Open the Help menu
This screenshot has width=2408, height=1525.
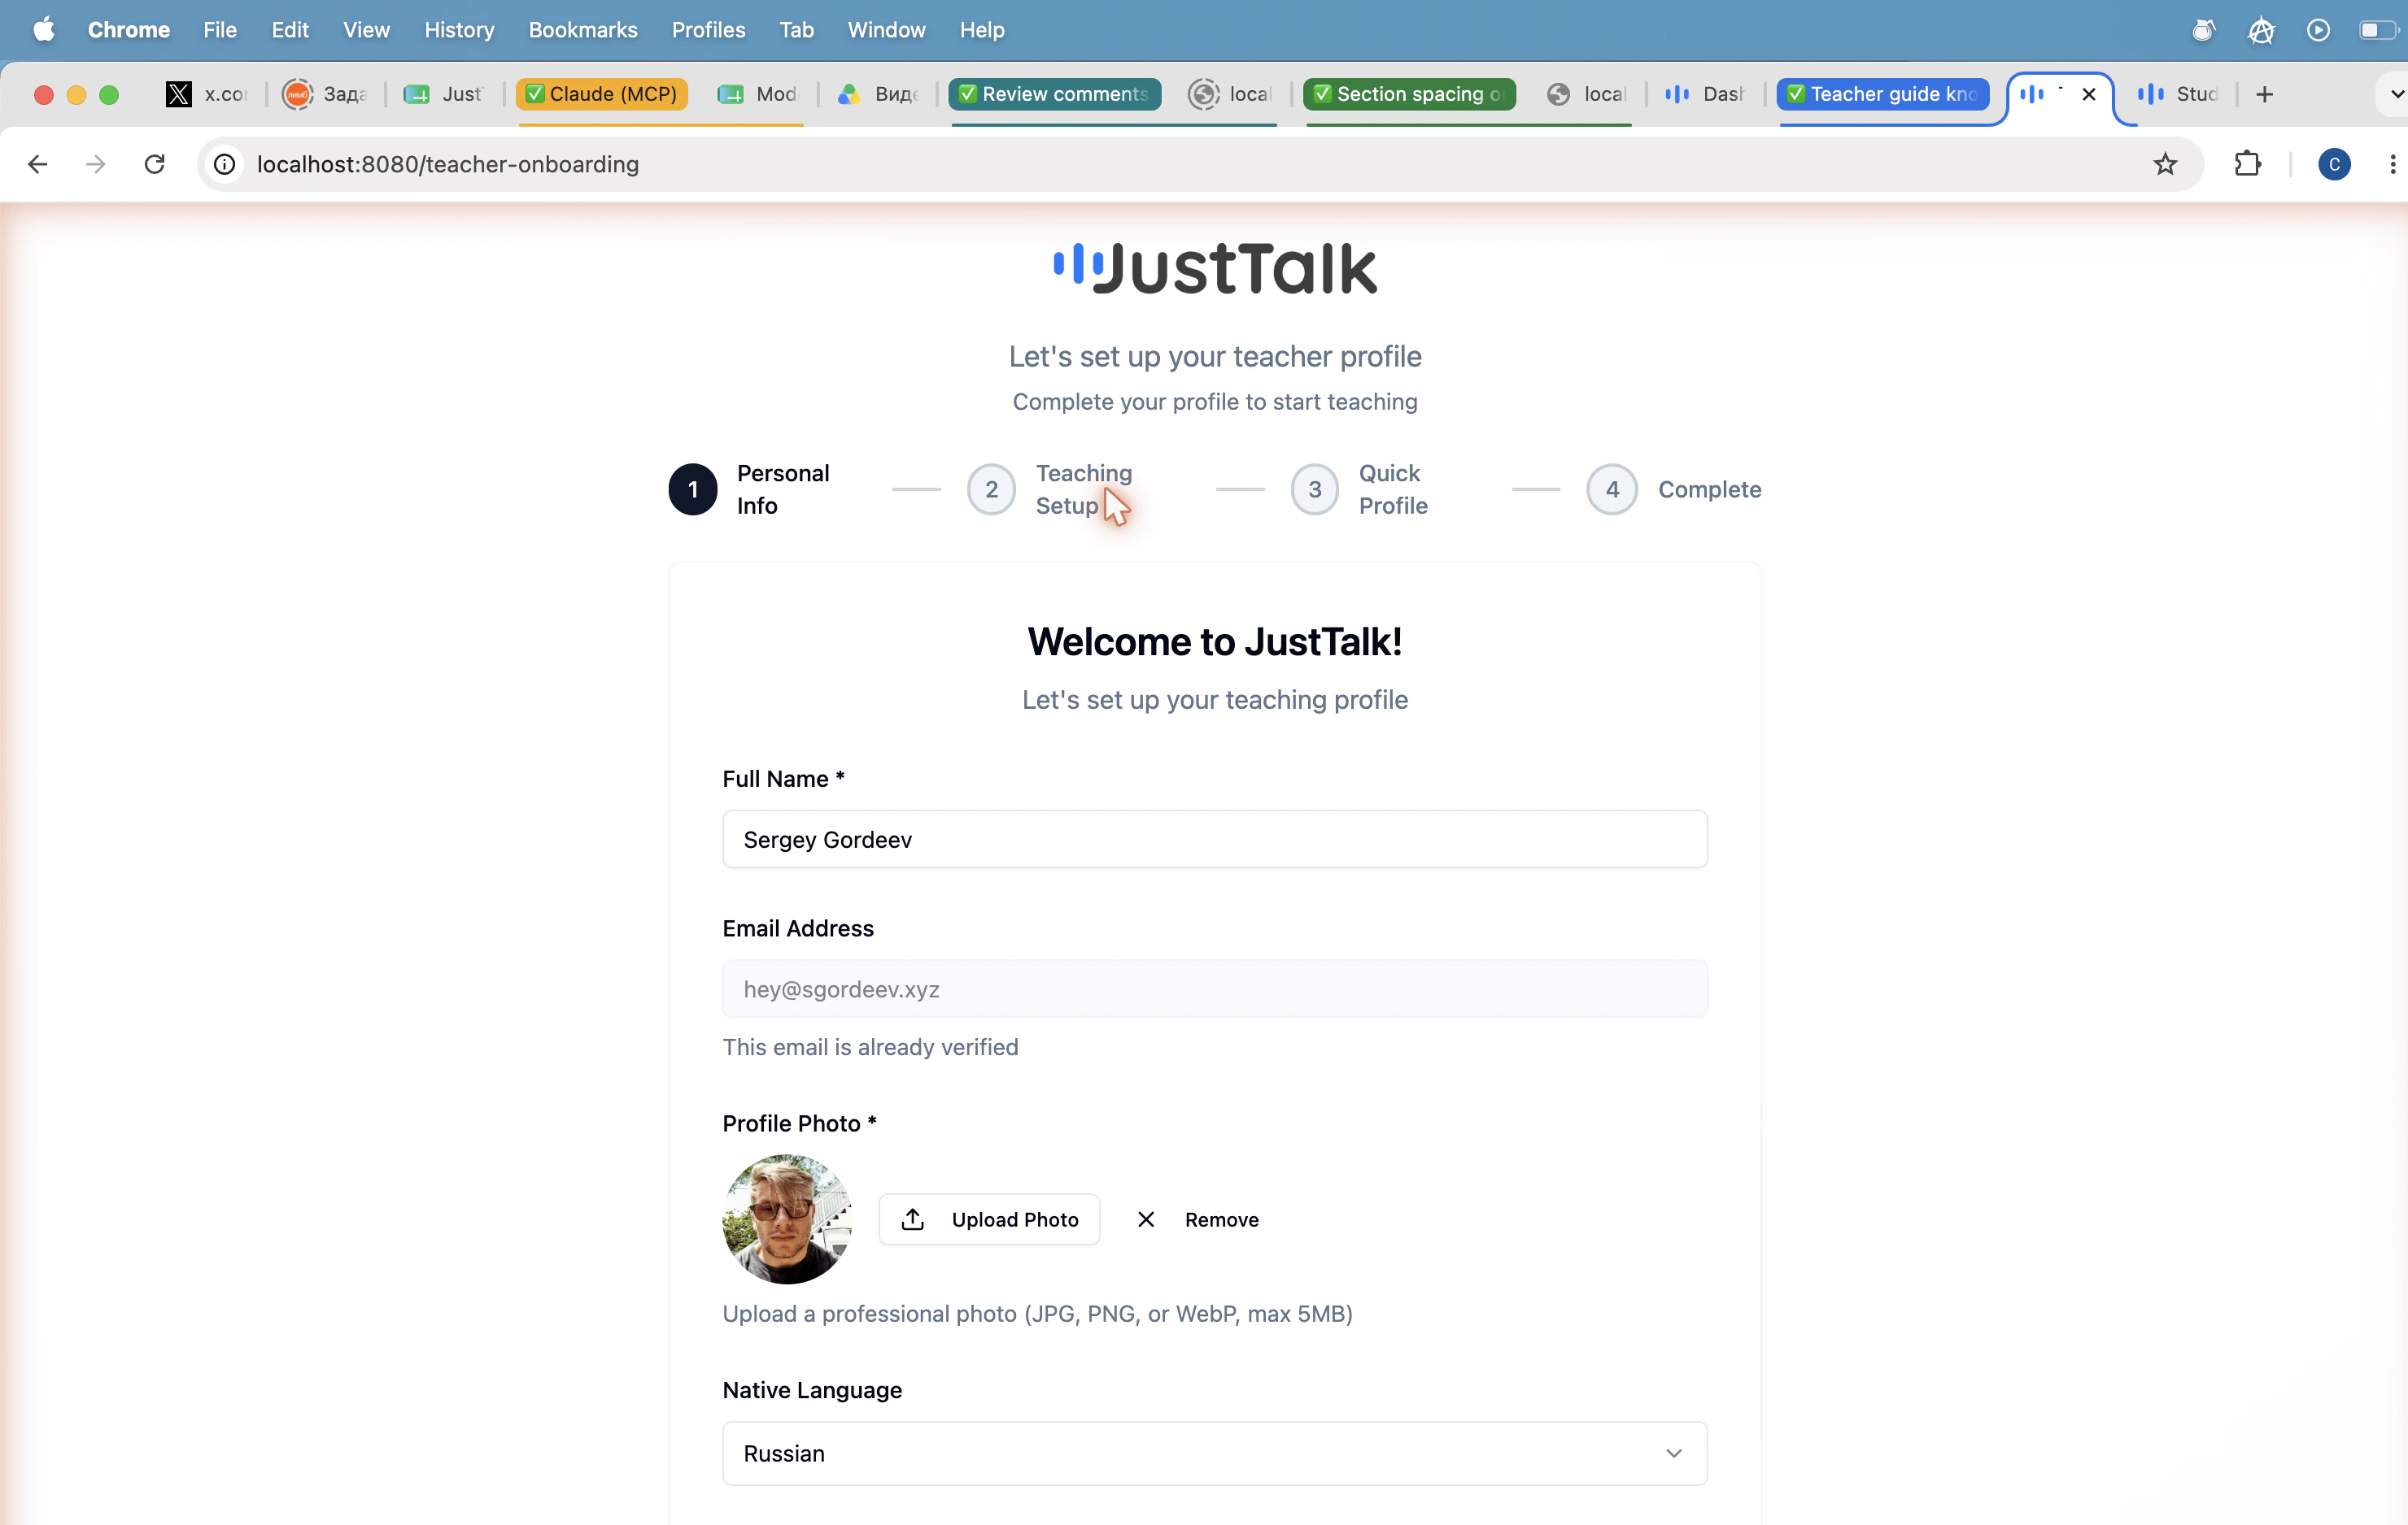coord(981,30)
